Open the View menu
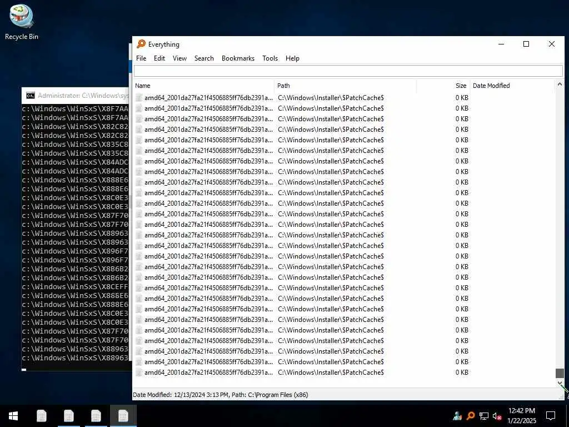 [x=179, y=58]
